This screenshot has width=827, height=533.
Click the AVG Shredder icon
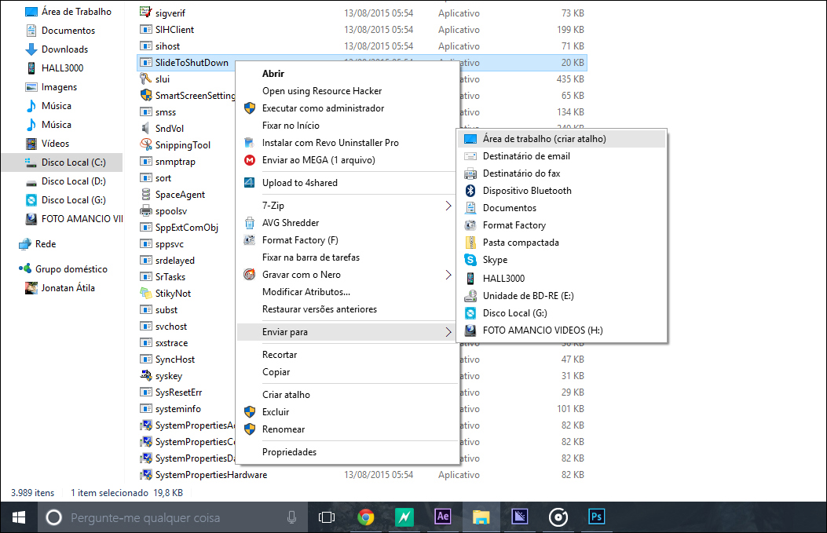tap(250, 222)
